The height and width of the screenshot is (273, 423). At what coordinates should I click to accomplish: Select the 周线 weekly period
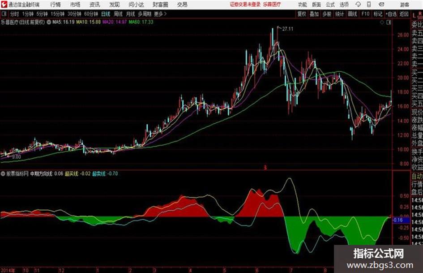[x=118, y=14]
